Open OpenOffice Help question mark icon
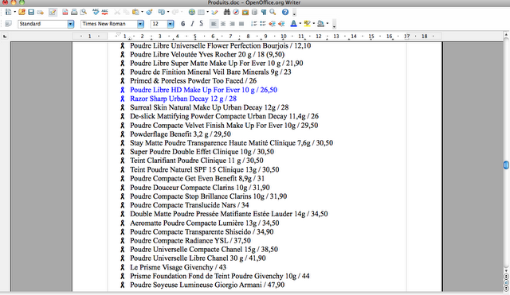Viewport: 510px width, 295px height. coord(285,13)
